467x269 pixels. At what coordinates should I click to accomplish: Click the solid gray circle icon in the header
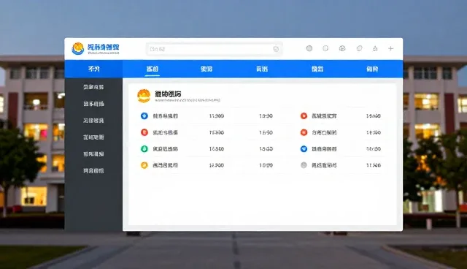tap(309, 48)
